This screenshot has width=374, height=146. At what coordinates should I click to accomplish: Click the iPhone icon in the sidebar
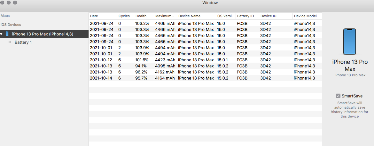point(7,34)
